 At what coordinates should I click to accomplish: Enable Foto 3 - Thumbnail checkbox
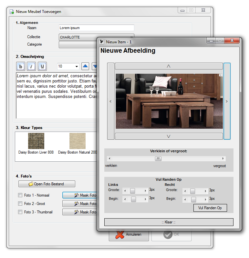20,212
